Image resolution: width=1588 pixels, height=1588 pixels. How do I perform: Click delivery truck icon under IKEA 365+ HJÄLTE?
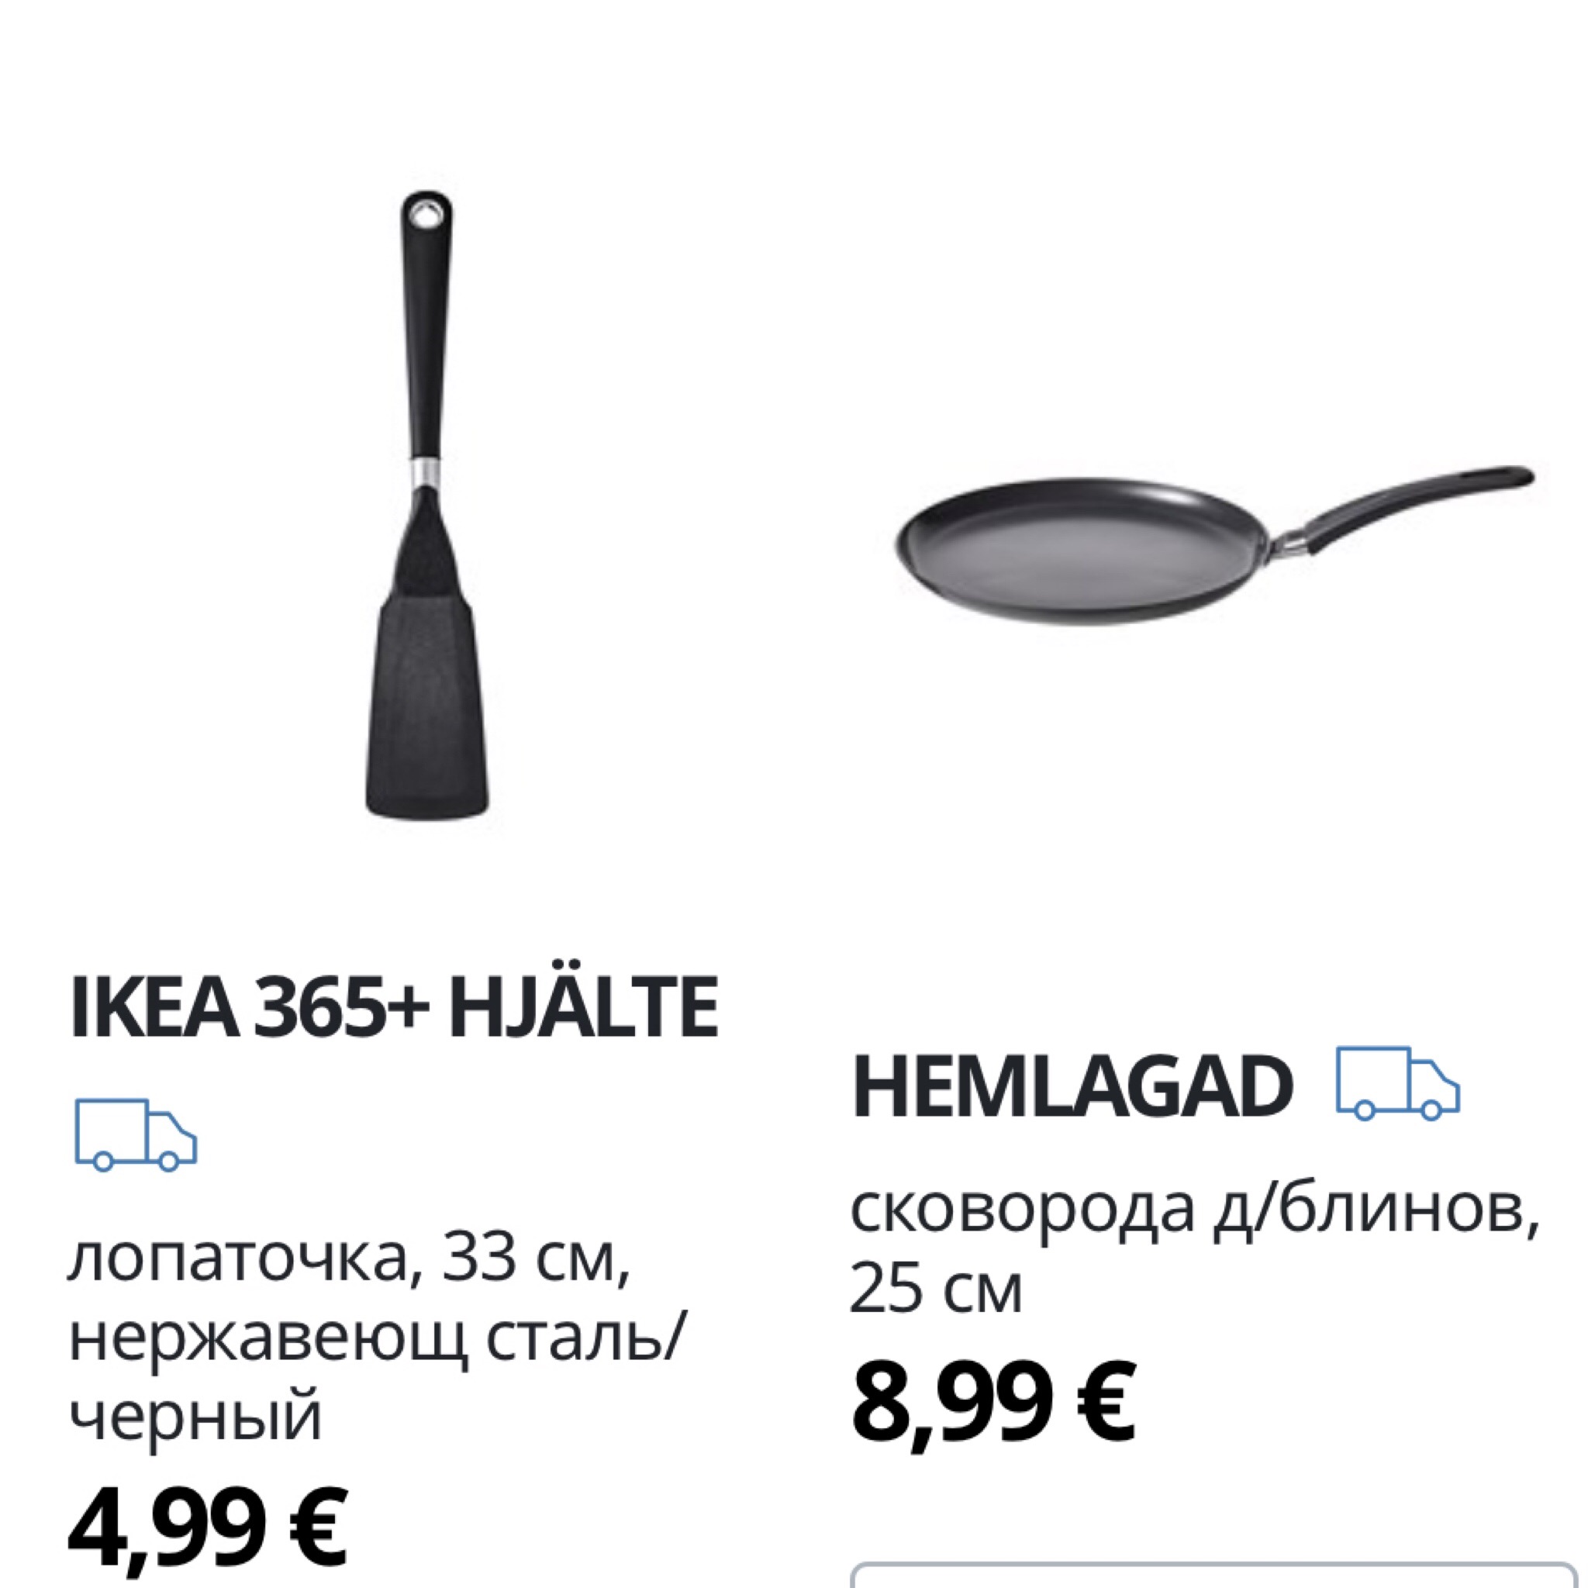[x=136, y=1135]
